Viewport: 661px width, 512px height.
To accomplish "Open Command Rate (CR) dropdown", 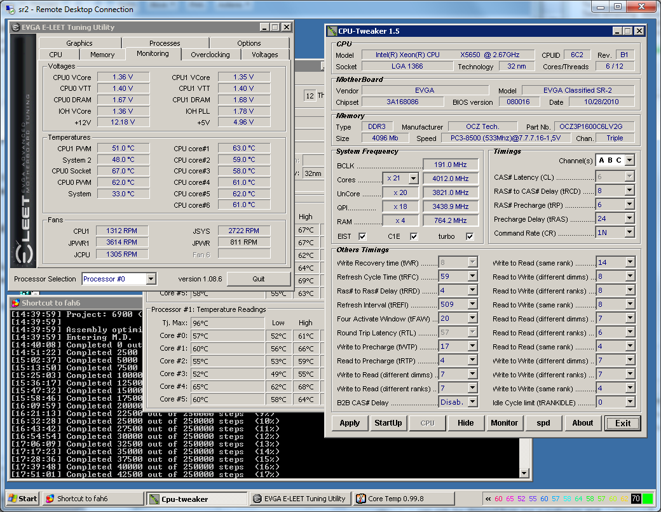I will click(629, 232).
